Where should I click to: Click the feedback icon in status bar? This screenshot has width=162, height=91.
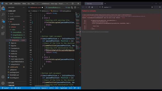click(75, 88)
